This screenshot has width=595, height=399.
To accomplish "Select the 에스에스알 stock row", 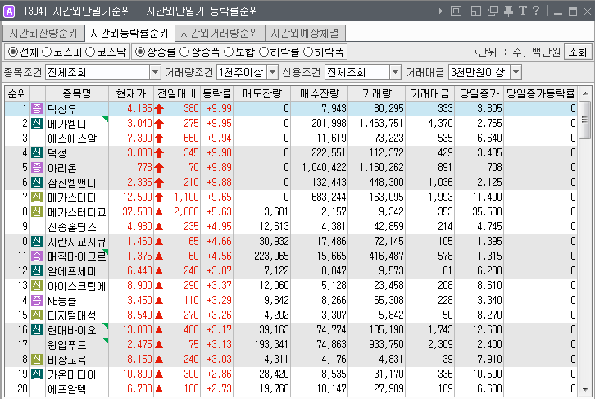I will [x=291, y=138].
